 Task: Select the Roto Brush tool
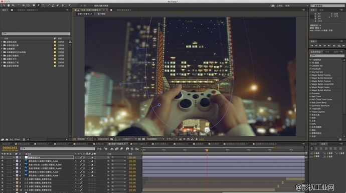[x=64, y=6]
